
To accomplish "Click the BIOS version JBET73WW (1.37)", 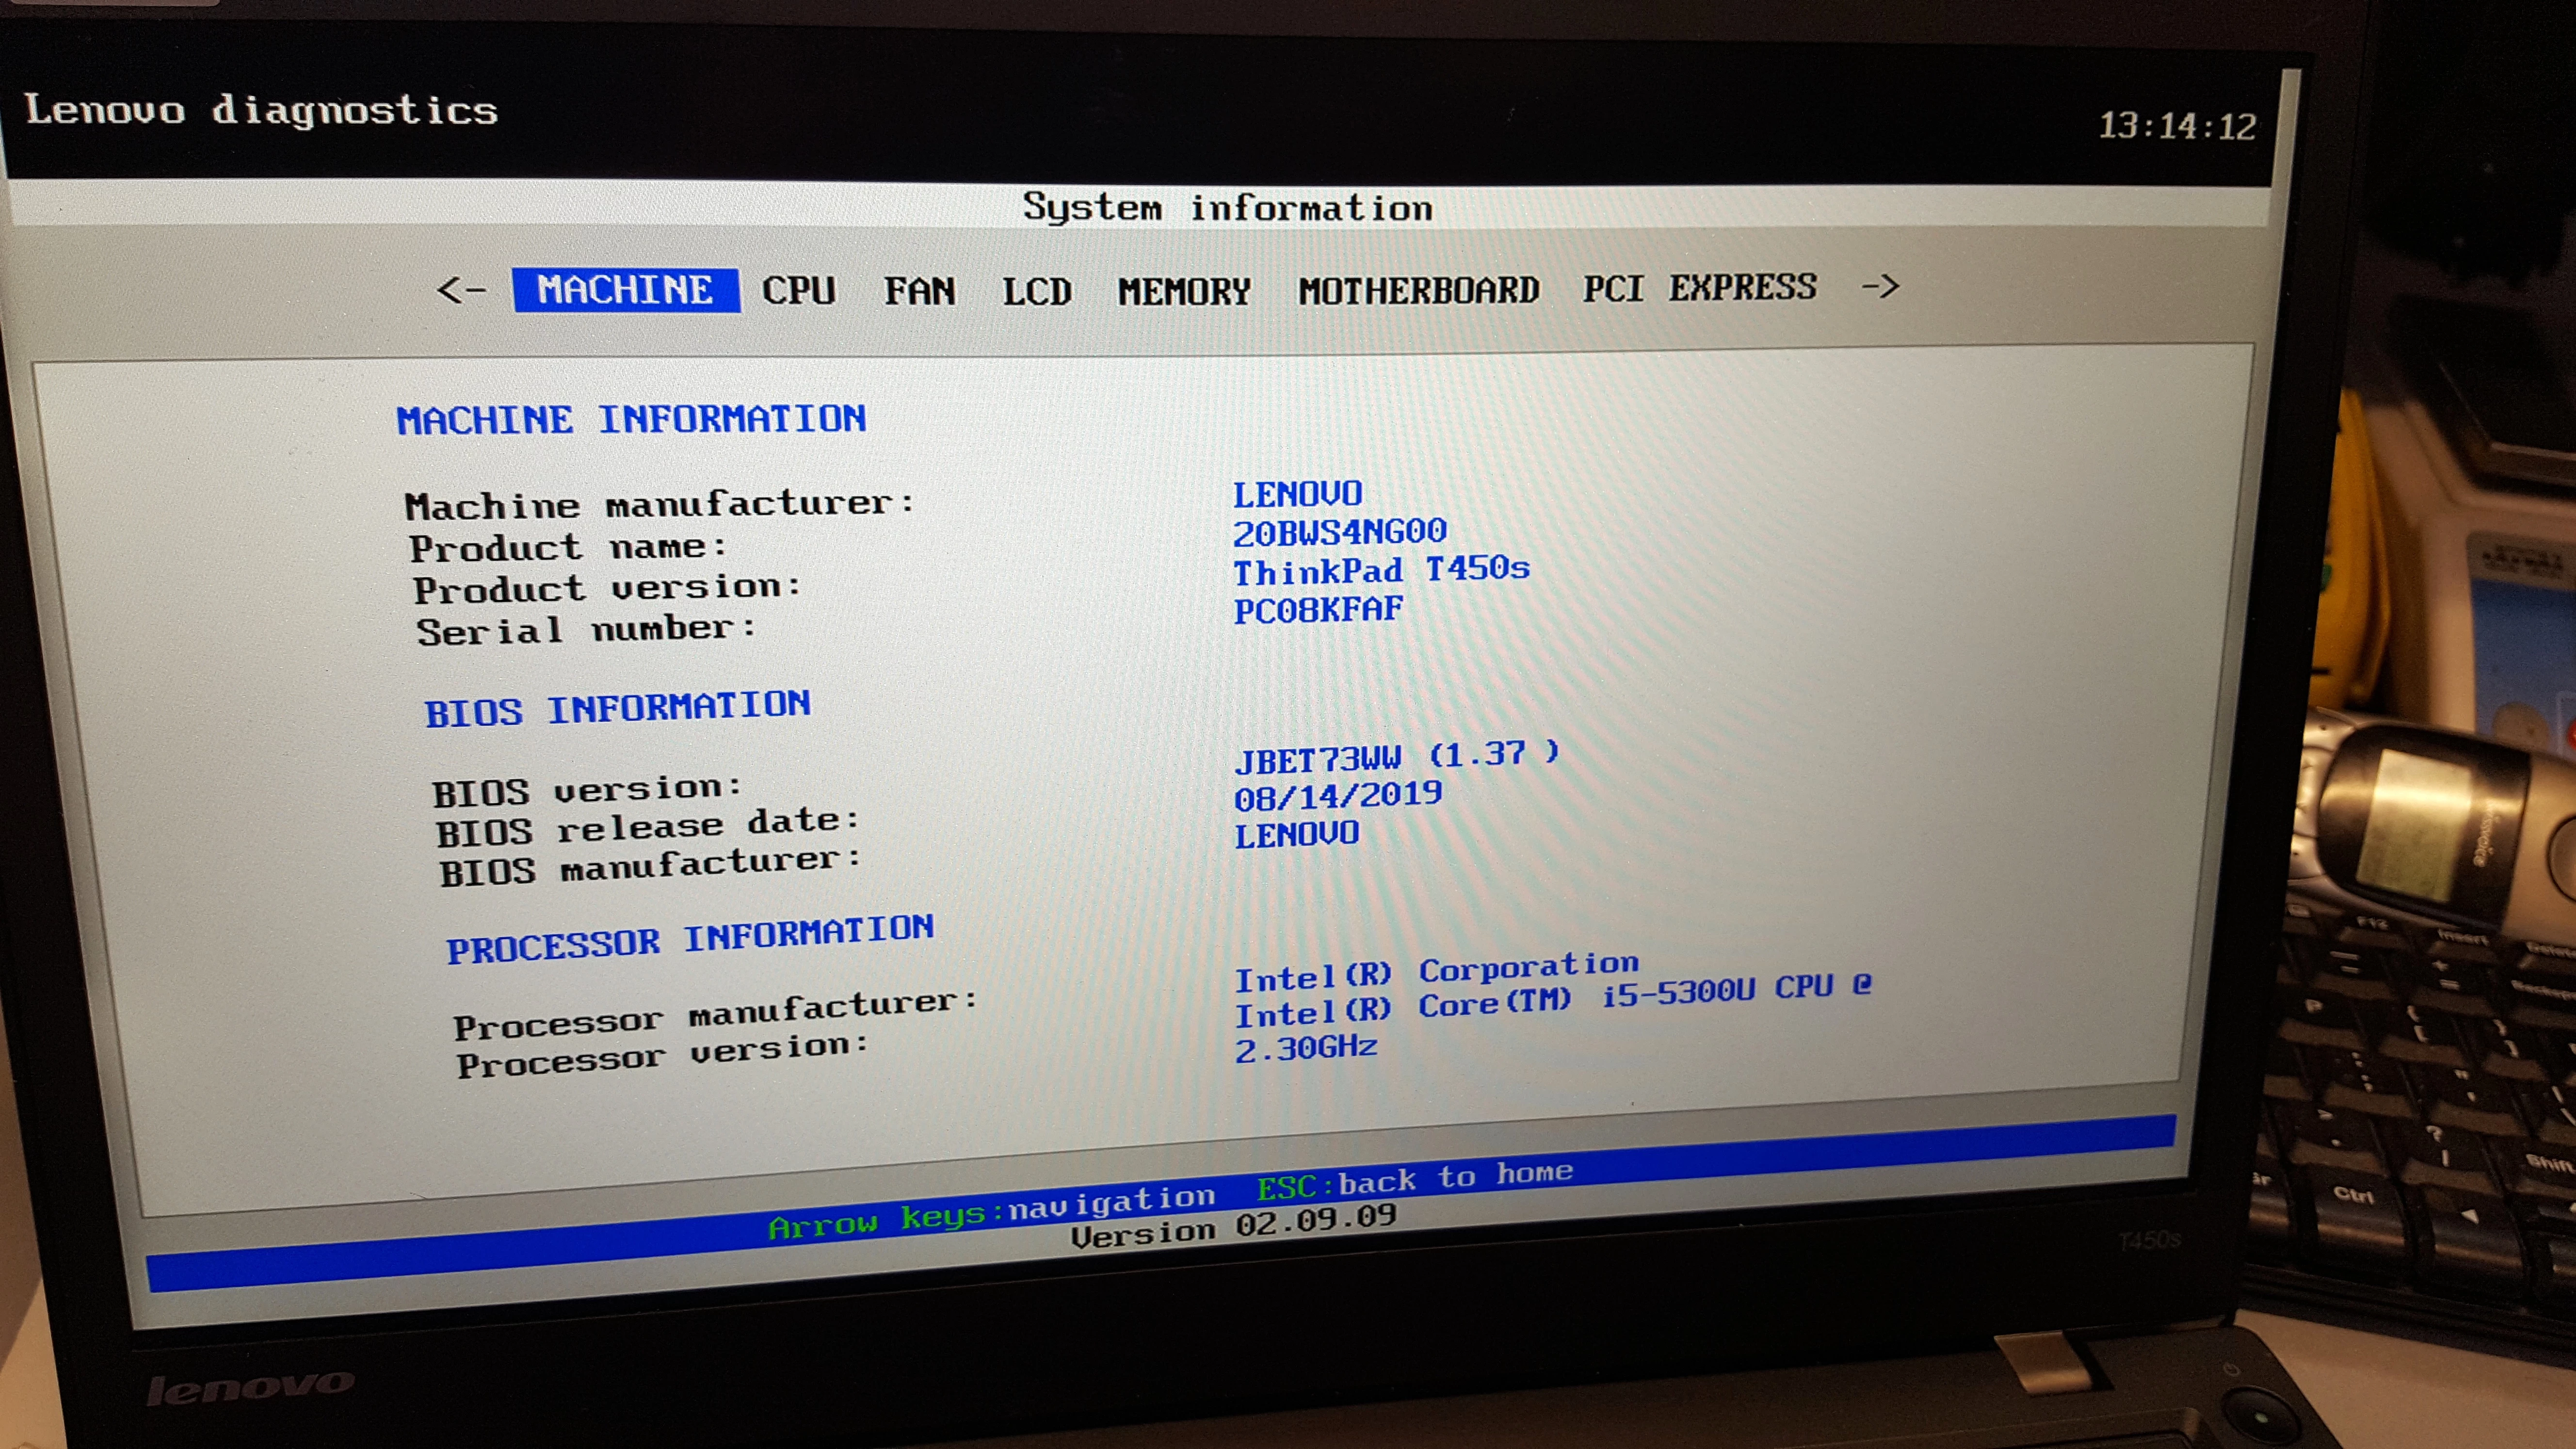I will pos(1397,757).
